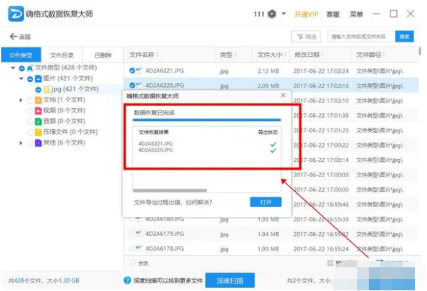
Task: Toggle checkbox for 图片 (421 个文件)
Action: tap(30, 79)
